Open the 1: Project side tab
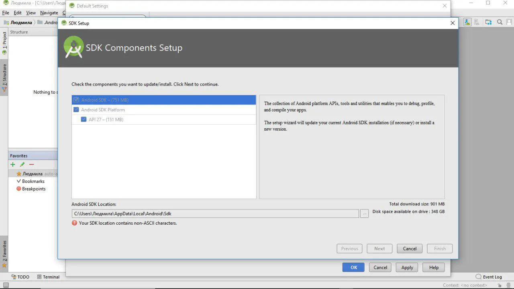This screenshot has width=514, height=289. (4, 43)
